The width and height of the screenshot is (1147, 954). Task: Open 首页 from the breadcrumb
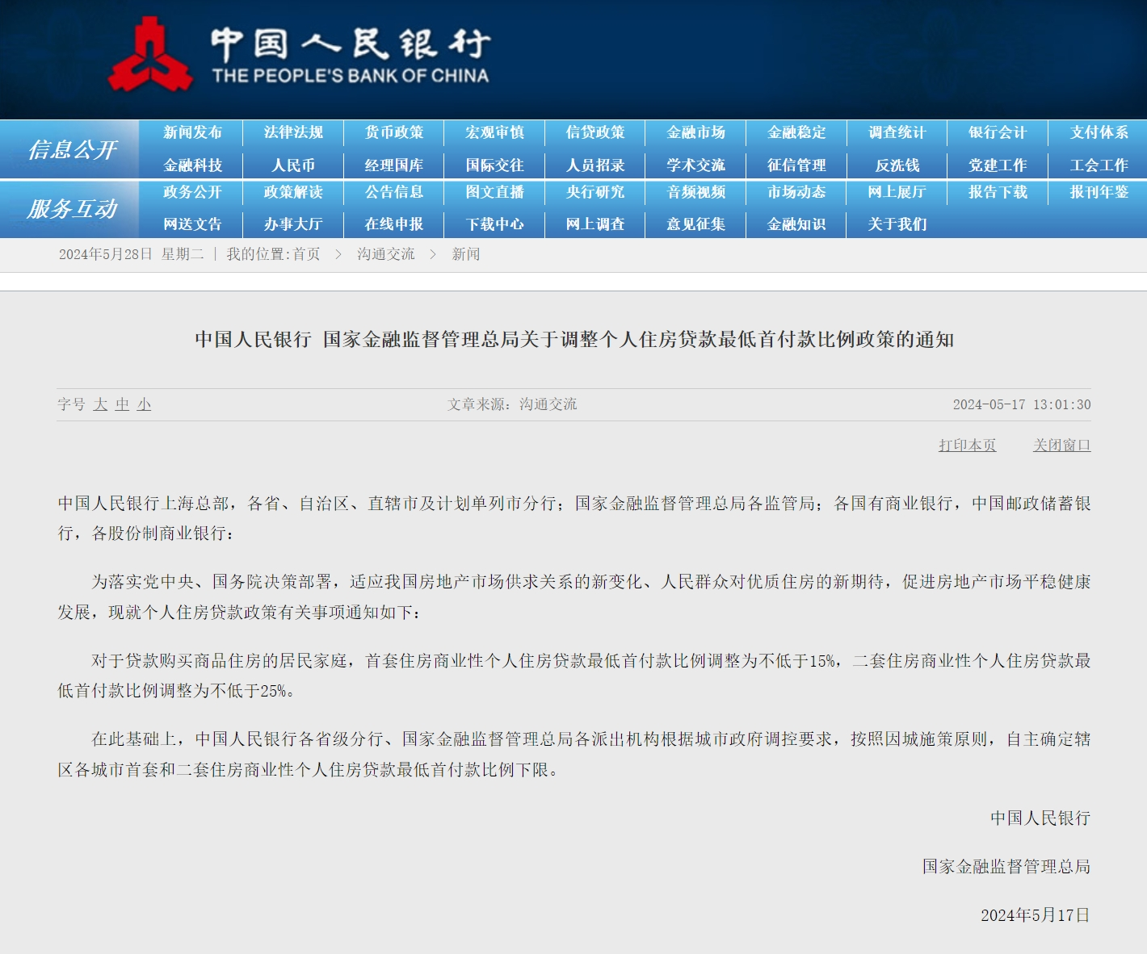tap(307, 253)
